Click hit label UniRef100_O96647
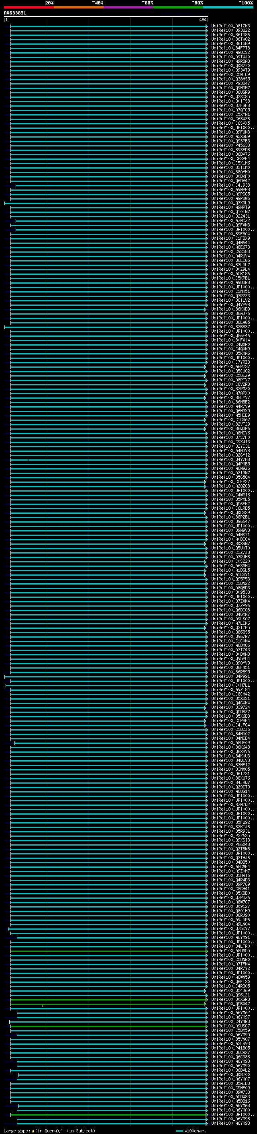 pyautogui.click(x=230, y=522)
